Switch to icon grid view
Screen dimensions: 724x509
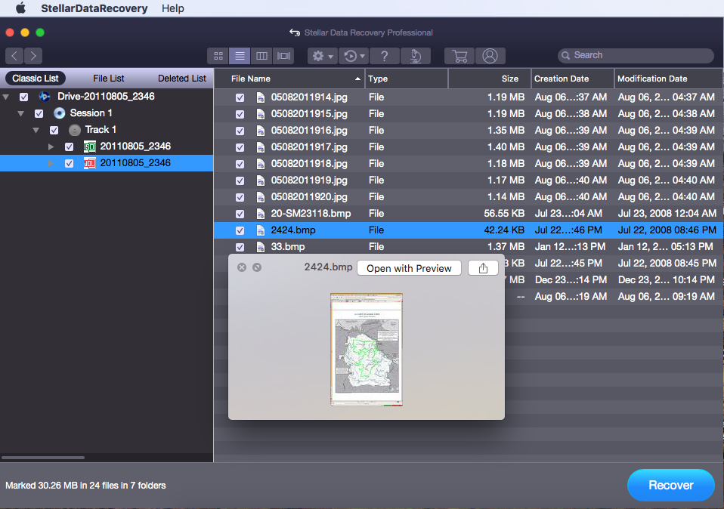tap(218, 56)
